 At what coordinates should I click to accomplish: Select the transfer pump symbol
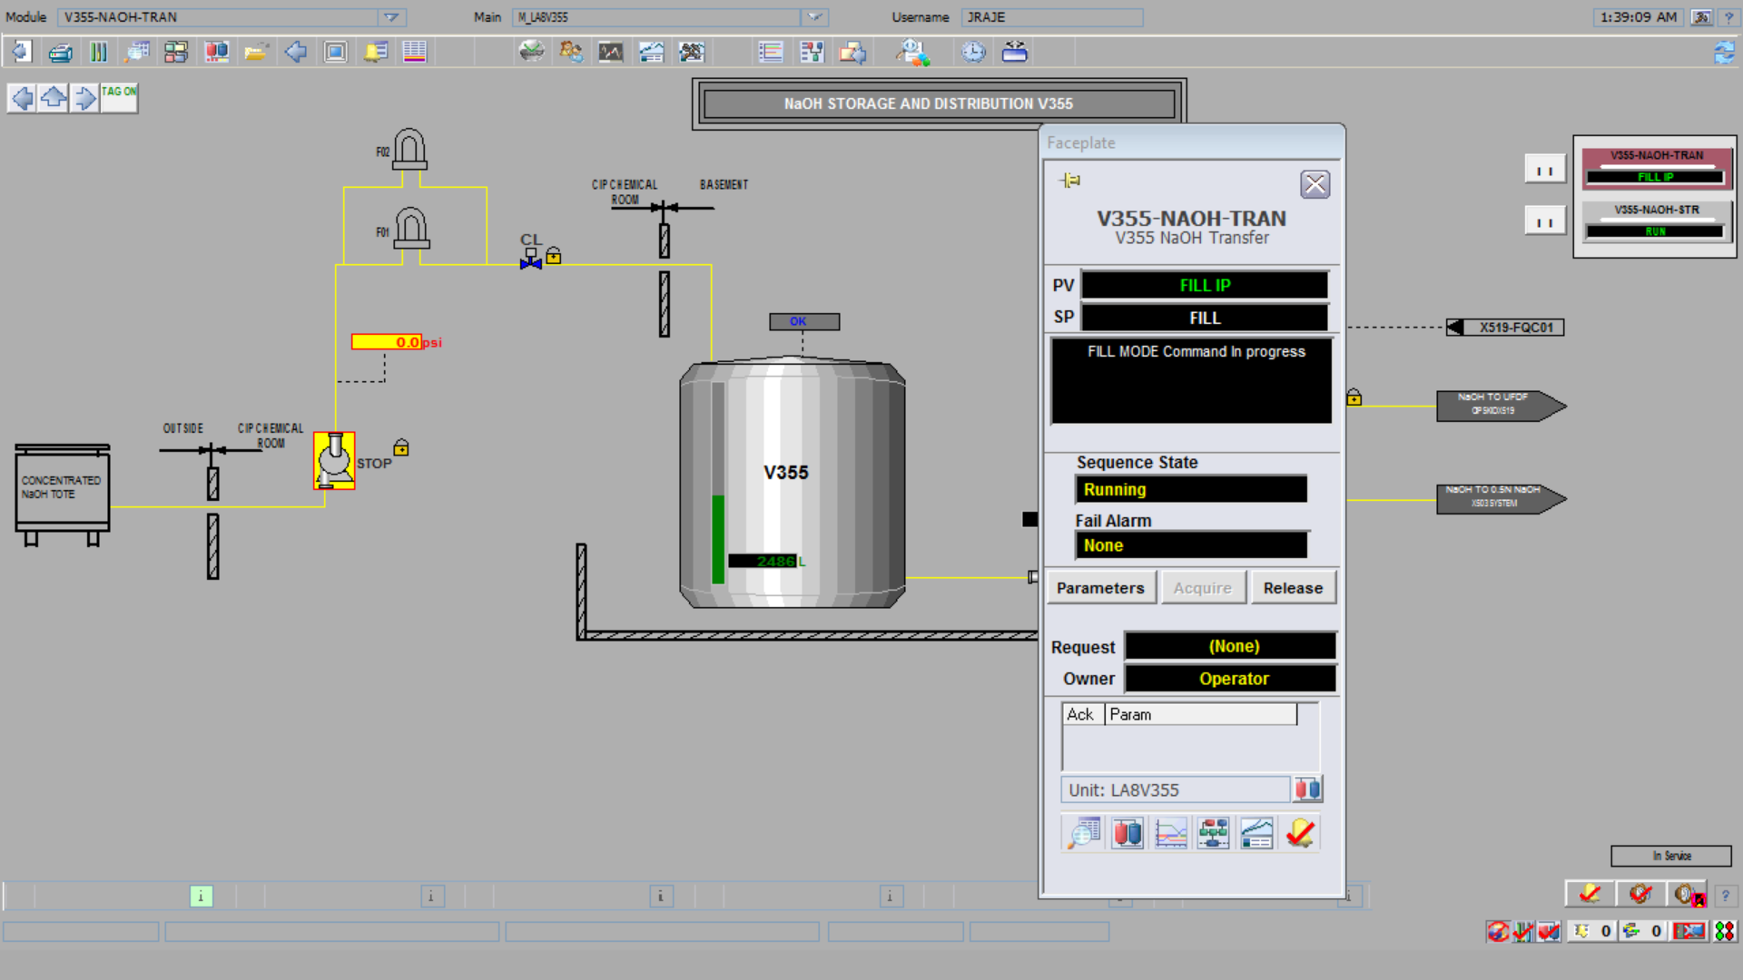(334, 461)
